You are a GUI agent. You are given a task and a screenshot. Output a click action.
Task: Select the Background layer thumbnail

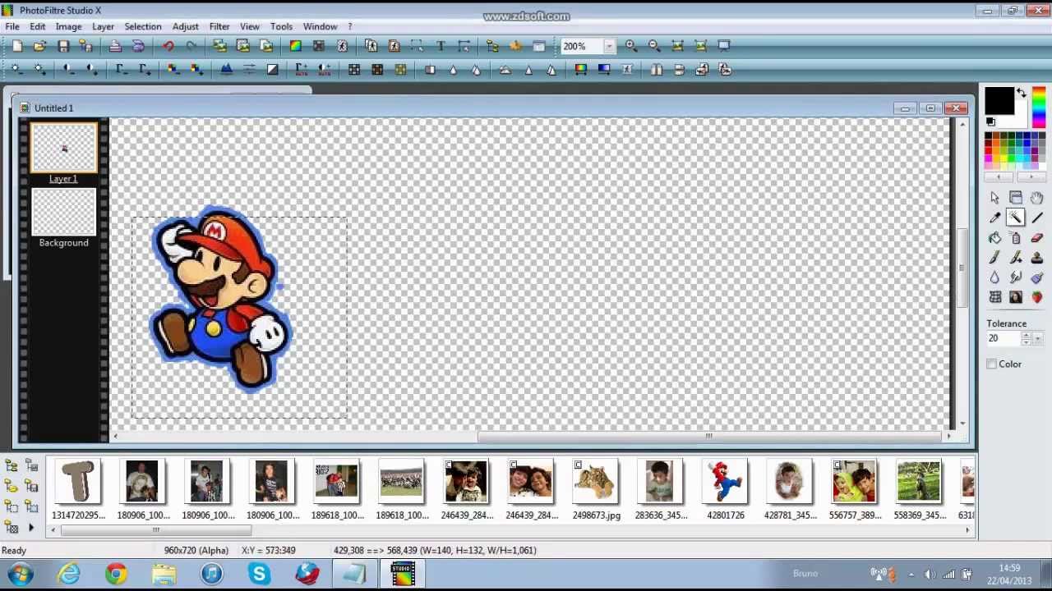point(63,212)
